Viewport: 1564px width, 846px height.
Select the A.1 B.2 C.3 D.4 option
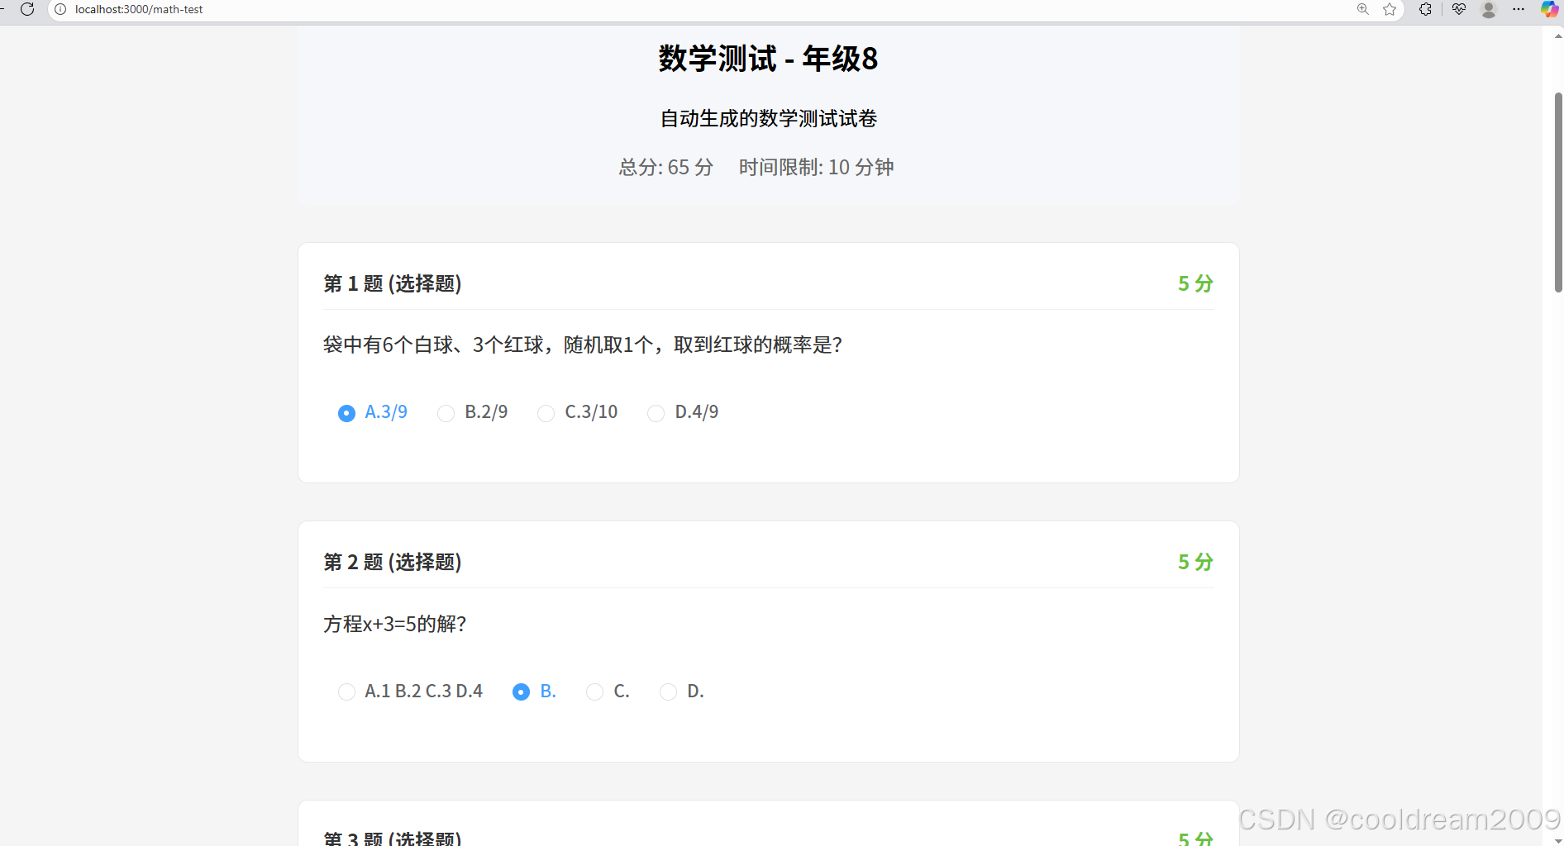click(411, 692)
